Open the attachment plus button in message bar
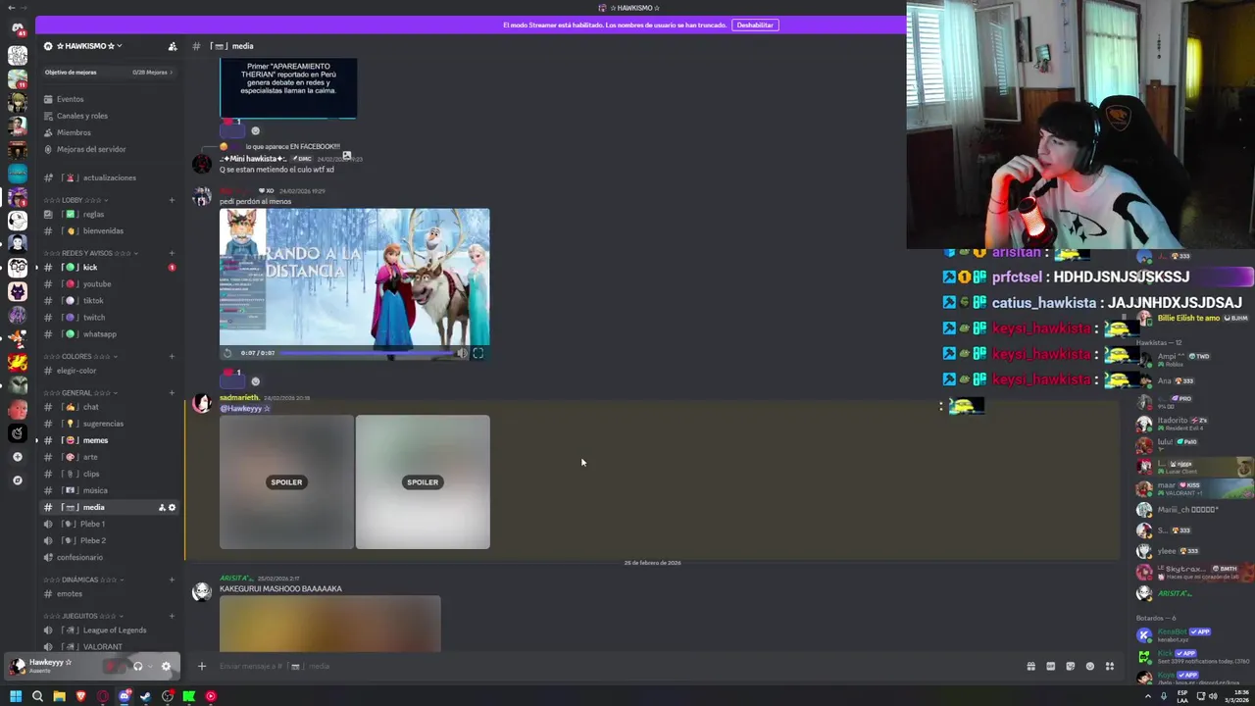Image resolution: width=1255 pixels, height=706 pixels. pos(201,666)
